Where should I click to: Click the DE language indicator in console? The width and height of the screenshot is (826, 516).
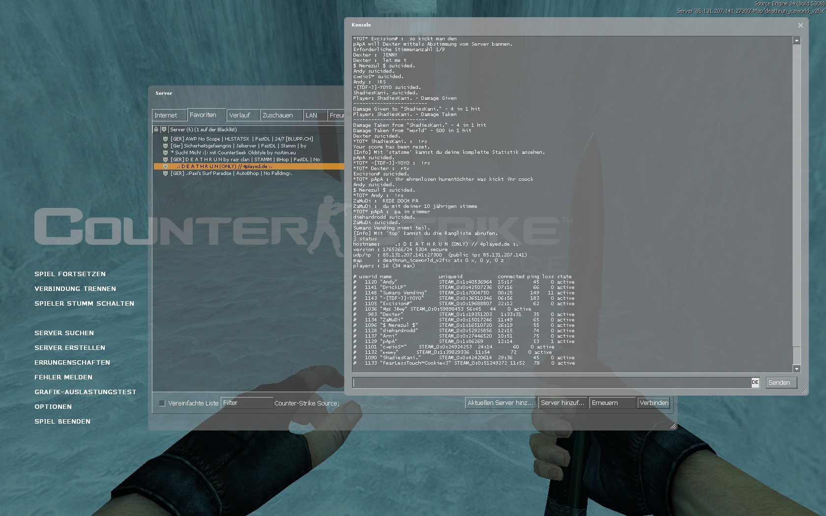(755, 382)
